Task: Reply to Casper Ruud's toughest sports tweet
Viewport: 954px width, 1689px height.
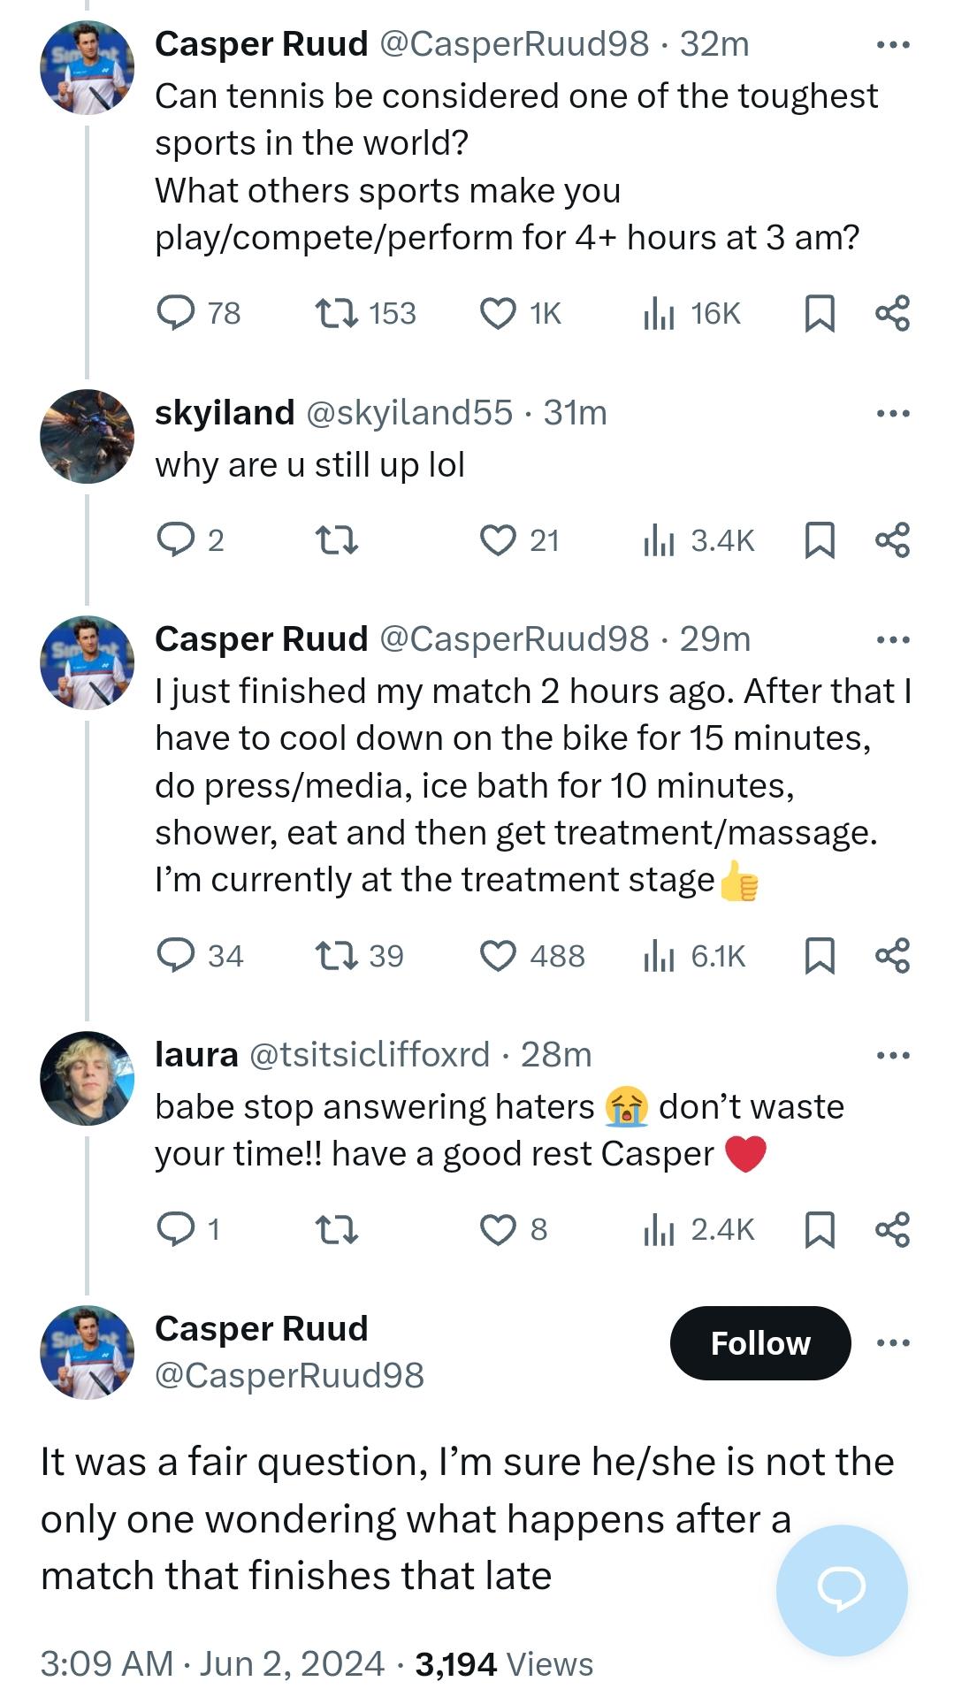Action: tap(175, 313)
